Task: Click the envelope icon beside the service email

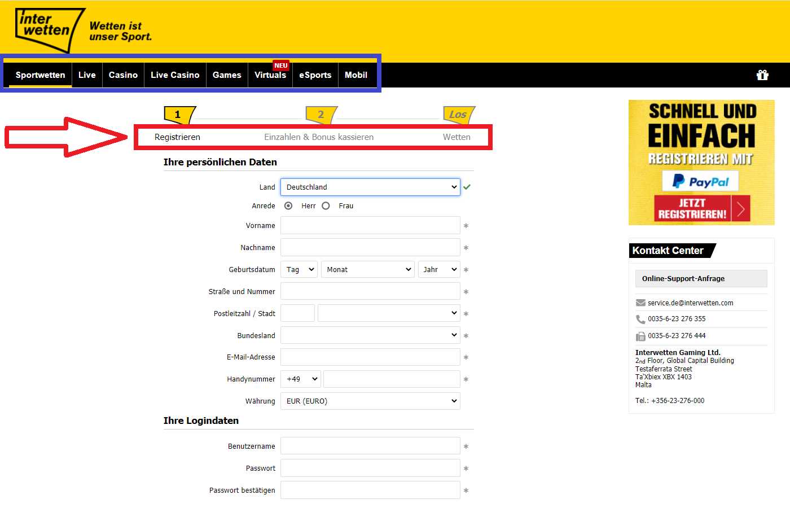Action: pyautogui.click(x=640, y=303)
